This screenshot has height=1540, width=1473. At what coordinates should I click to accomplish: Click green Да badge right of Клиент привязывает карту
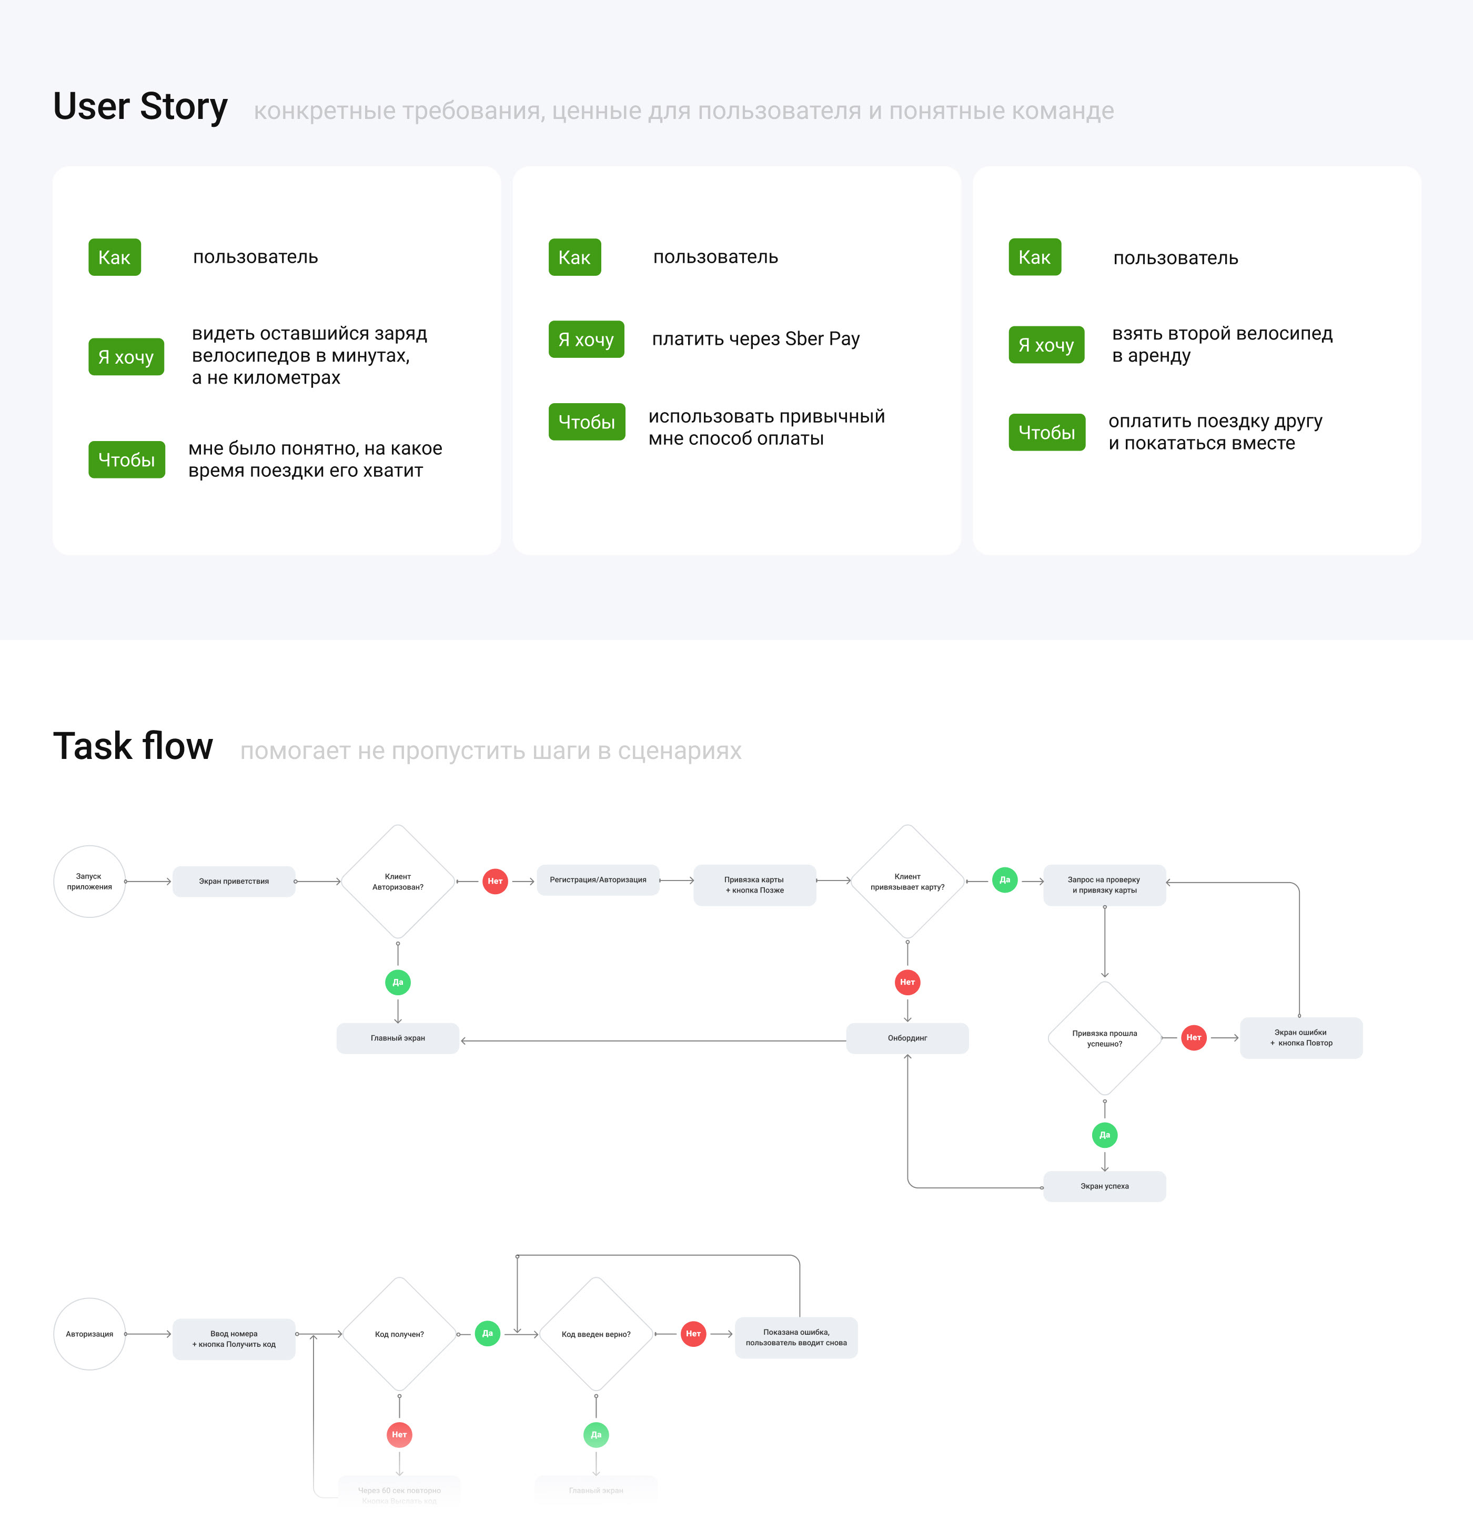tap(1004, 880)
